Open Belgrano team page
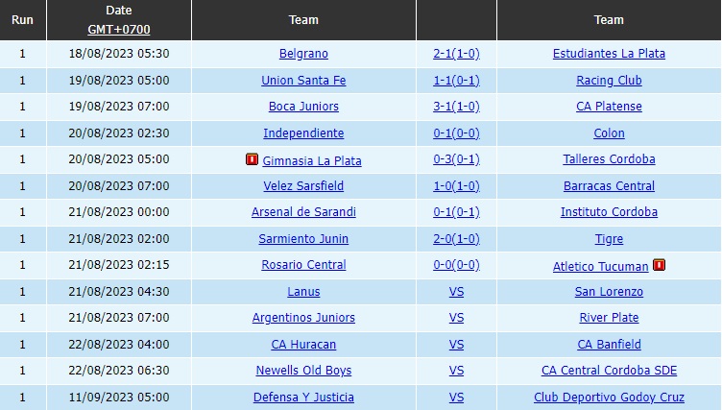 (x=303, y=54)
